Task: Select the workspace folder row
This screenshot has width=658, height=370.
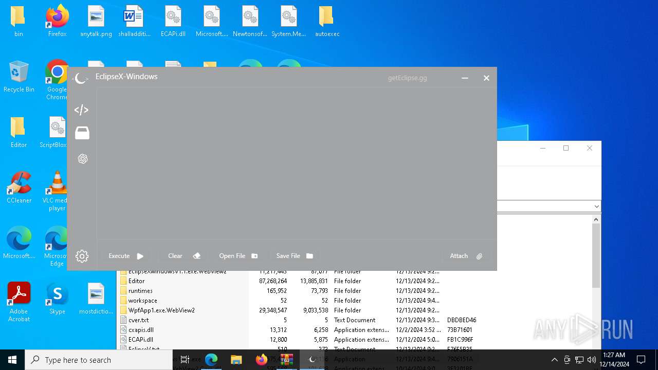Action: pos(142,301)
